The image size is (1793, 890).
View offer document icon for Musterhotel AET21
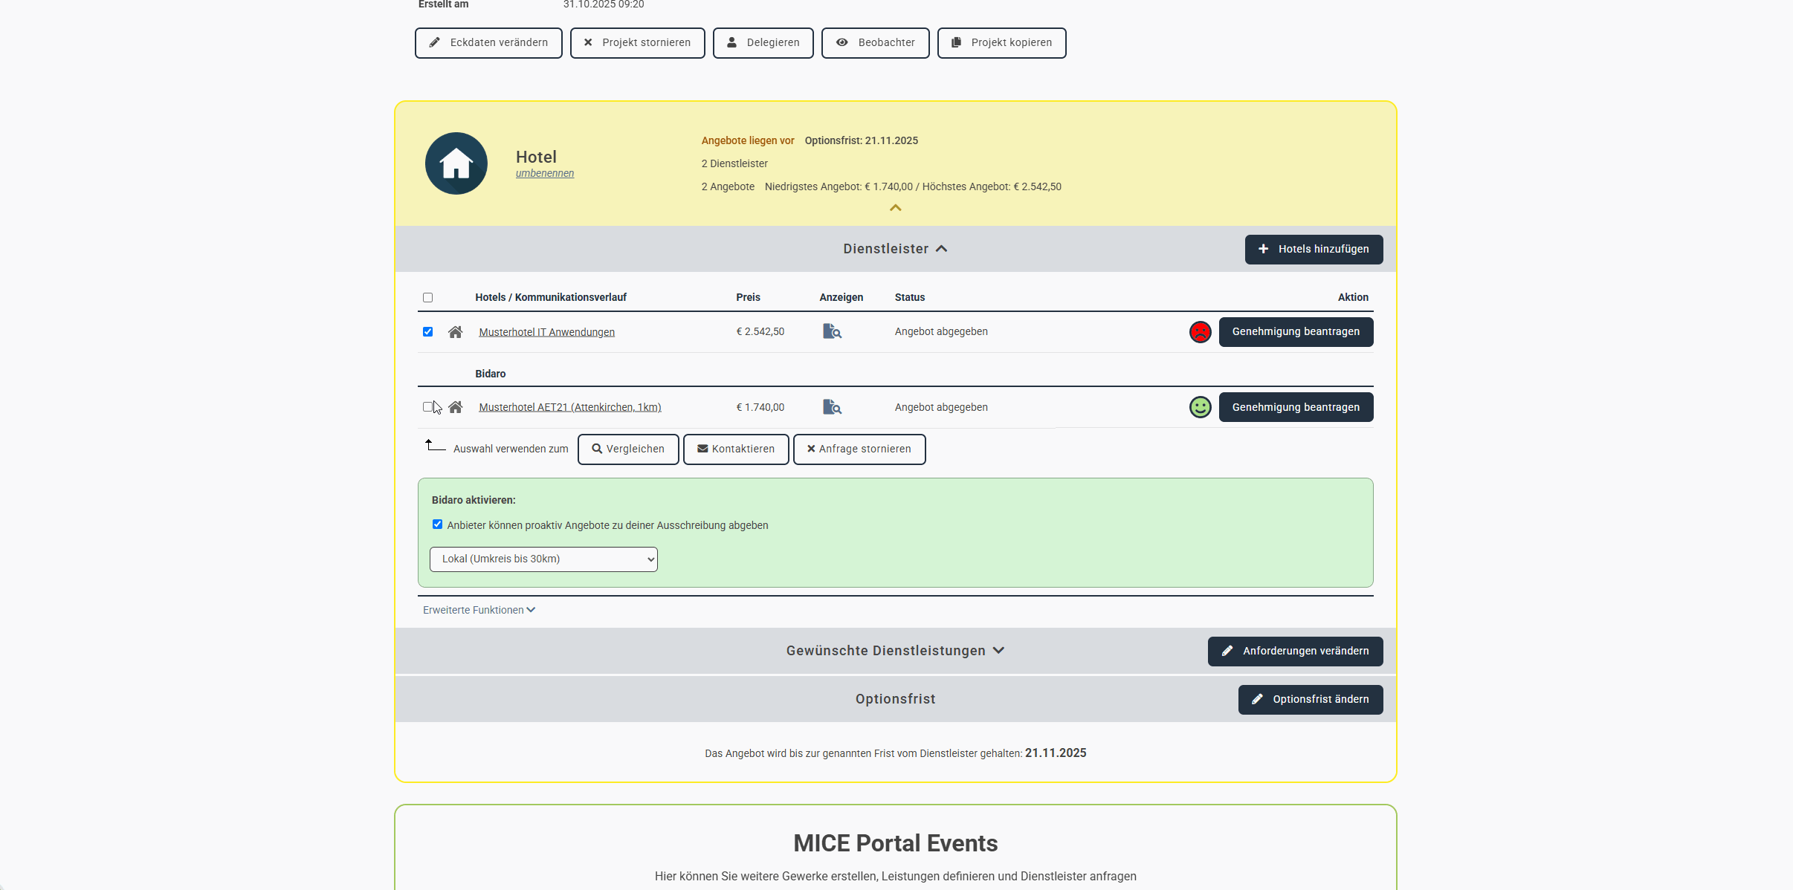click(x=832, y=407)
